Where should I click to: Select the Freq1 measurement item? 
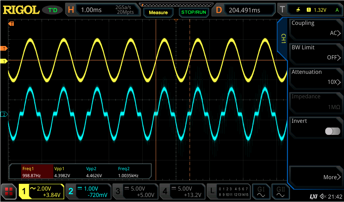click(x=37, y=172)
